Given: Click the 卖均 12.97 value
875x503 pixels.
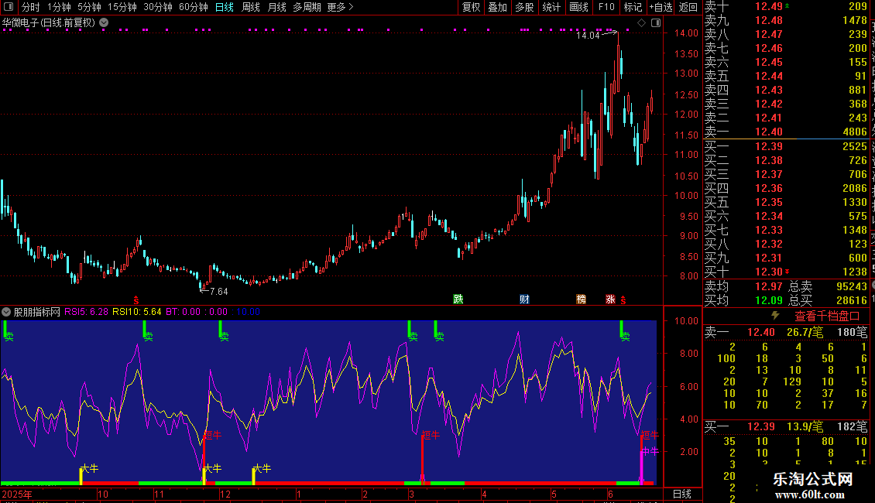Looking at the screenshot, I should point(768,286).
